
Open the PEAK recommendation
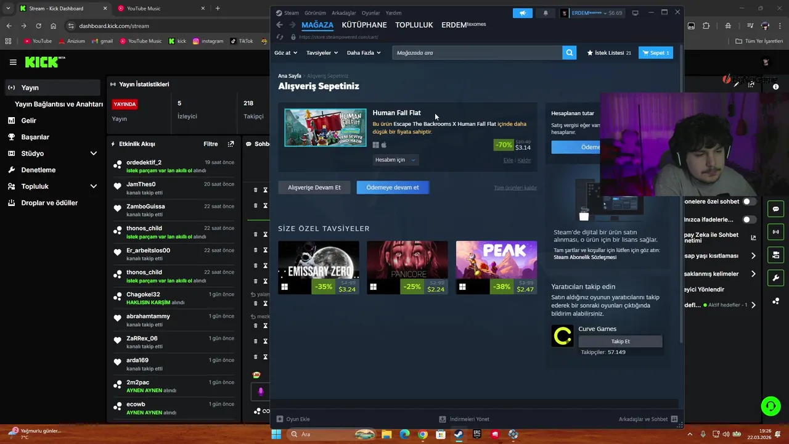pyautogui.click(x=496, y=268)
